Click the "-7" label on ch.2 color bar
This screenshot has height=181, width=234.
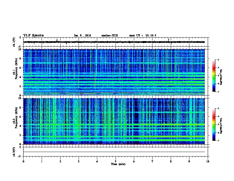pyautogui.click(x=218, y=140)
